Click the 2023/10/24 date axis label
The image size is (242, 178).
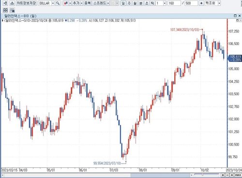click(x=234, y=170)
